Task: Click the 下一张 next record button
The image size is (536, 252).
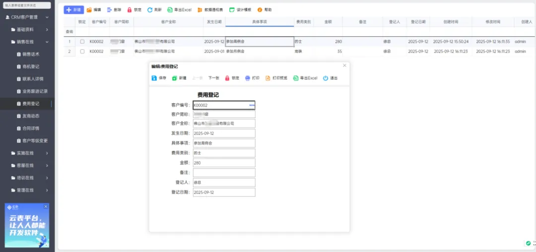Action: point(213,78)
